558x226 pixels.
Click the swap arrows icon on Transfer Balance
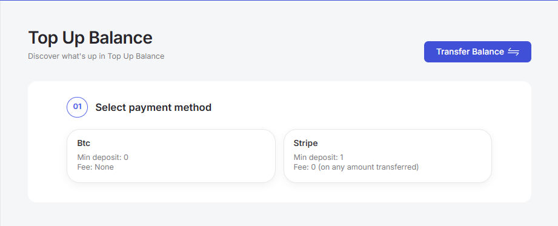(x=513, y=52)
